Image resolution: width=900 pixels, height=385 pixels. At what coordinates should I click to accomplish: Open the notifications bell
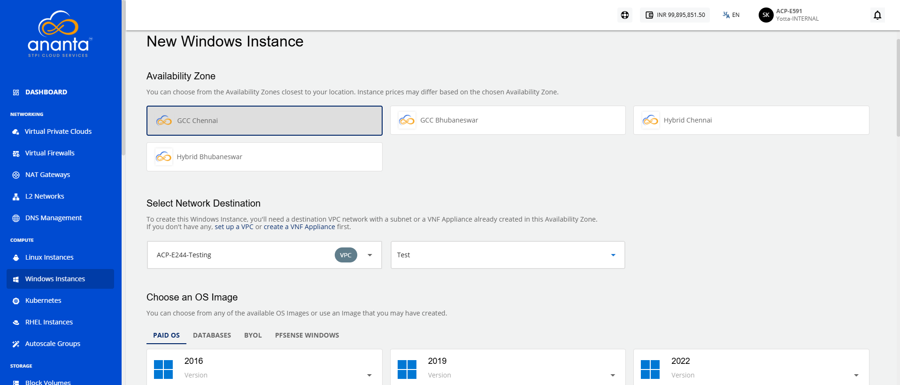[877, 15]
